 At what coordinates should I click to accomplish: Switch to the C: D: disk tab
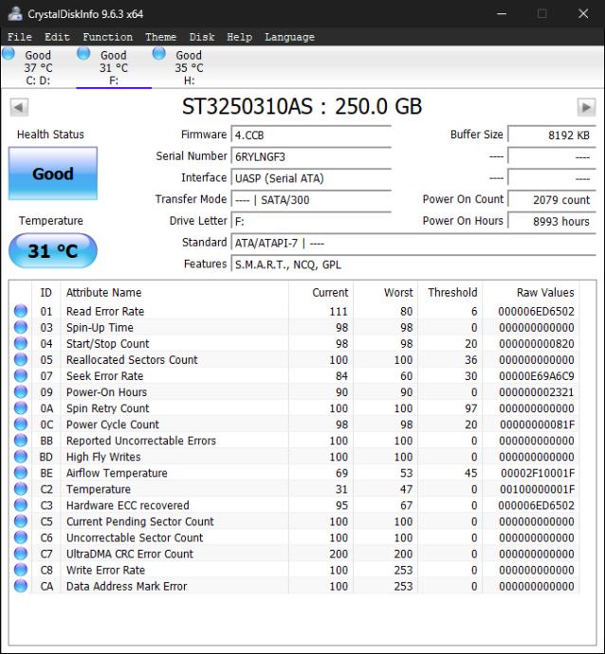point(38,67)
